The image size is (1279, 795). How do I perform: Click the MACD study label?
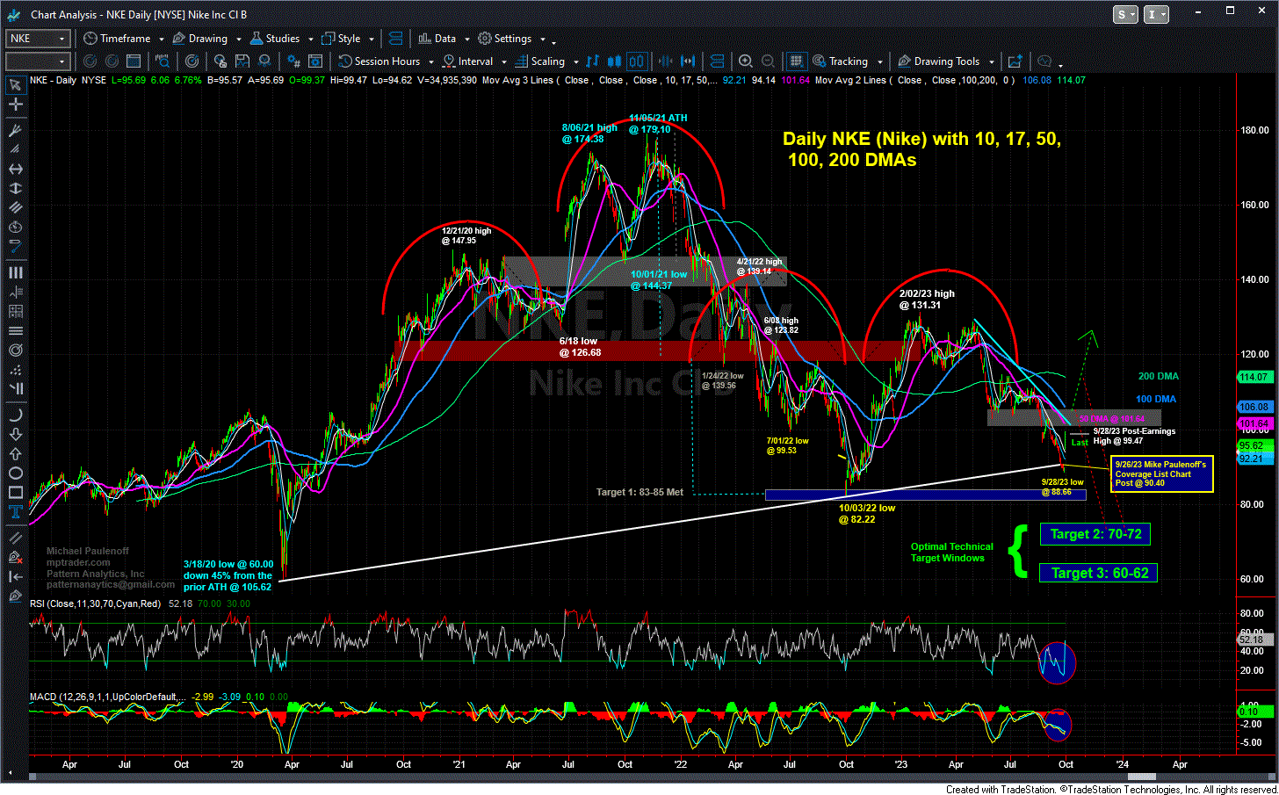coord(107,697)
